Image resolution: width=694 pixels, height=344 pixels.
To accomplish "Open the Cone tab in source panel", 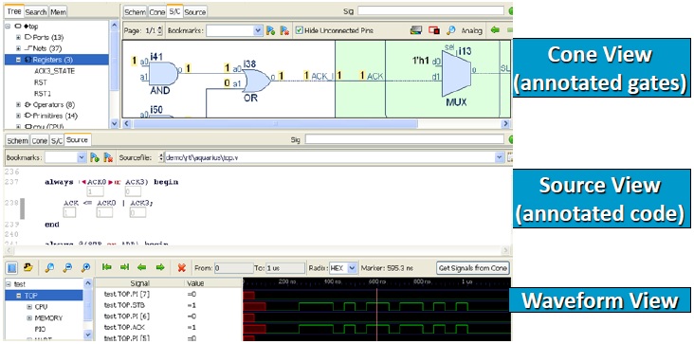I will [40, 140].
